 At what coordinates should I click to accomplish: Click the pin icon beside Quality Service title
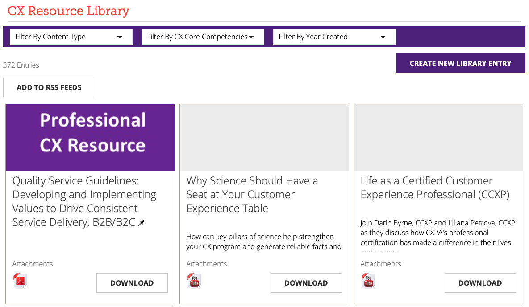(142, 222)
